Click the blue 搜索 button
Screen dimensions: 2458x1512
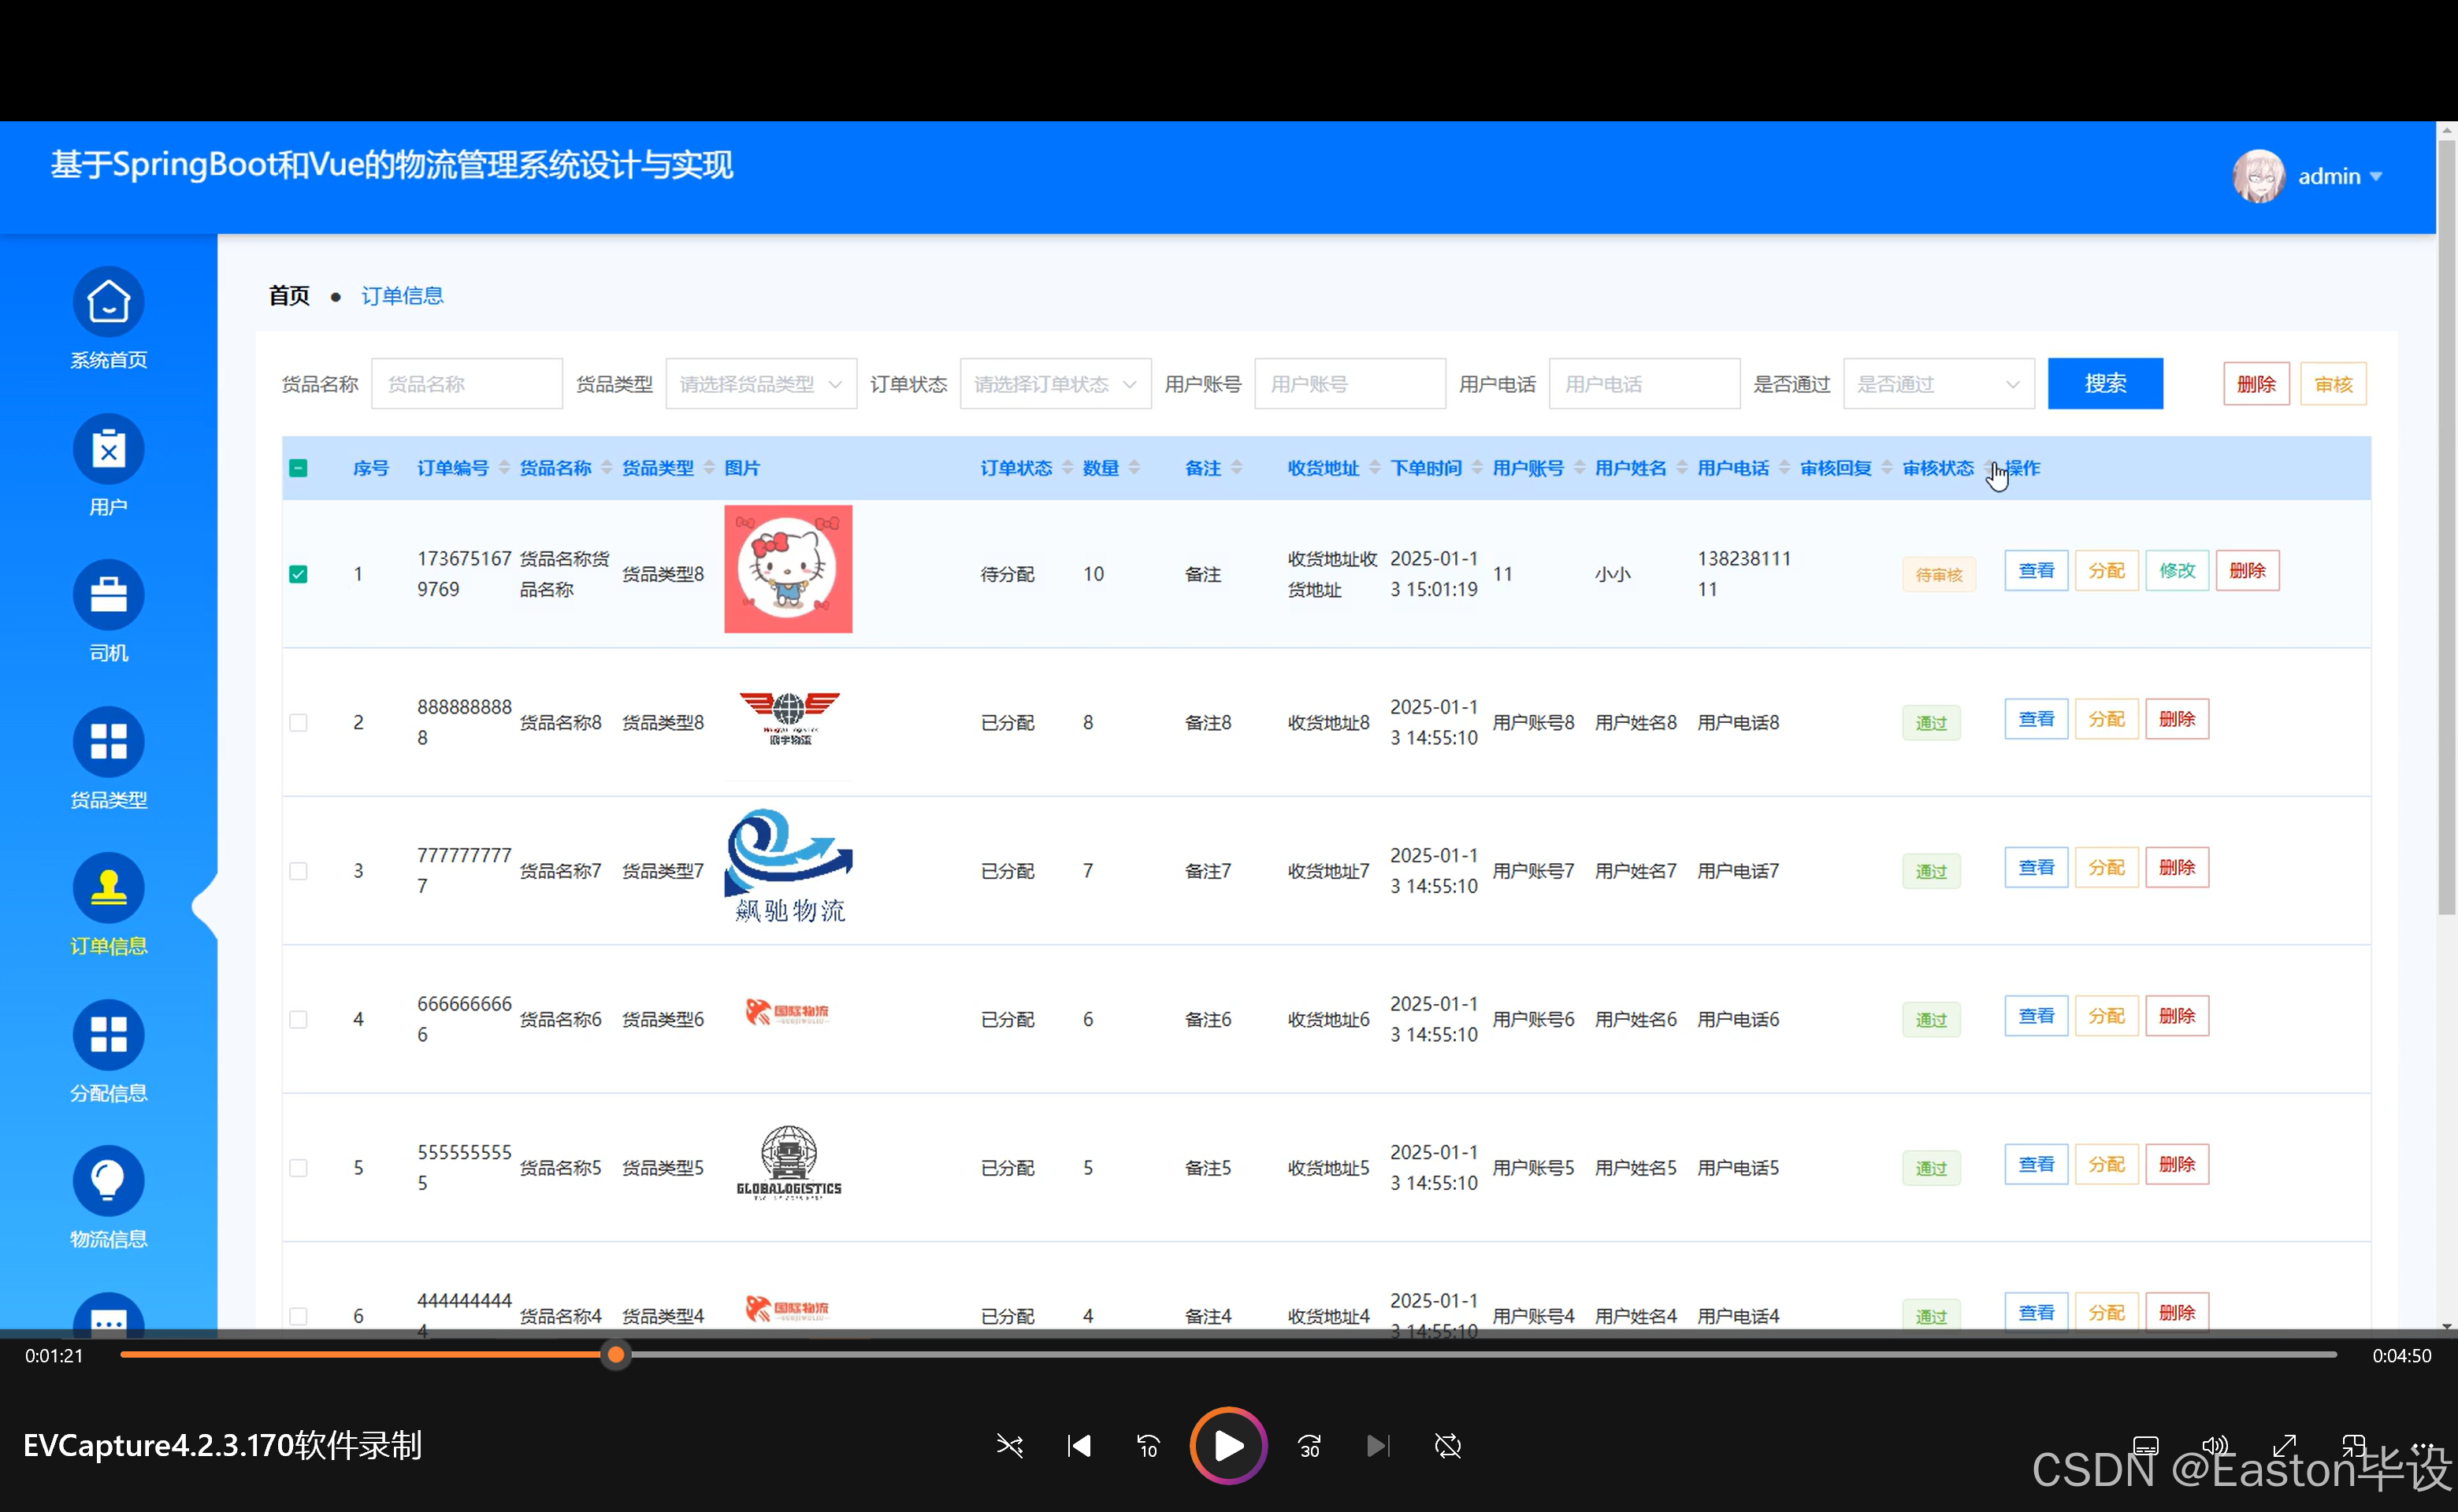(x=2105, y=384)
